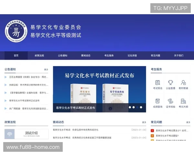Open the 要闻动态 navigation tab
This screenshot has height=155, width=194.
tap(86, 56)
